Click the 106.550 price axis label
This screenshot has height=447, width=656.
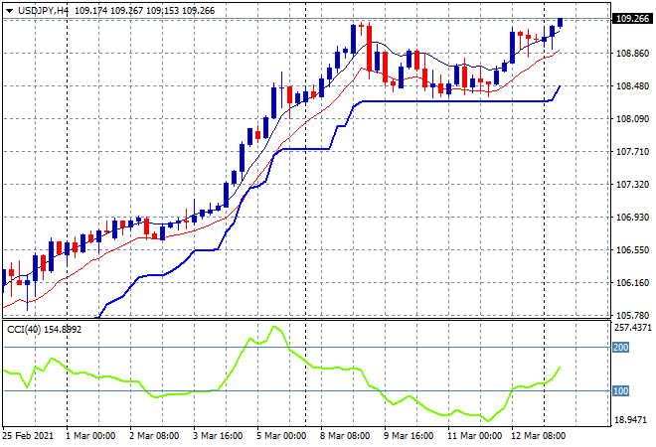click(x=632, y=250)
